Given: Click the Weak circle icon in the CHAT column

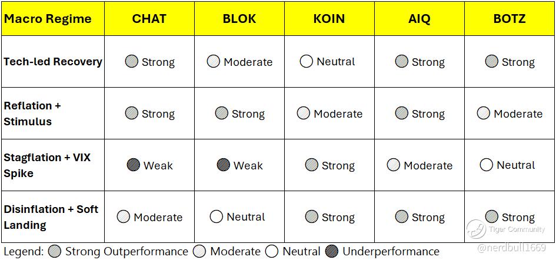Looking at the screenshot, I should pos(134,165).
